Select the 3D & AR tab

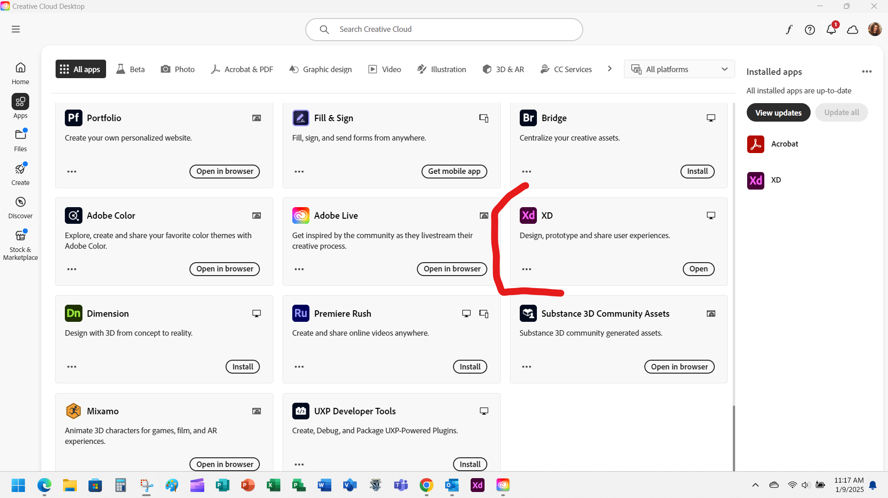[x=504, y=69]
